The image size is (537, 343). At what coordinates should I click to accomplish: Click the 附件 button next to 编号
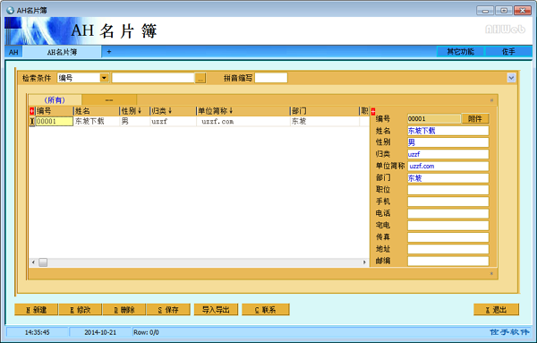[475, 119]
